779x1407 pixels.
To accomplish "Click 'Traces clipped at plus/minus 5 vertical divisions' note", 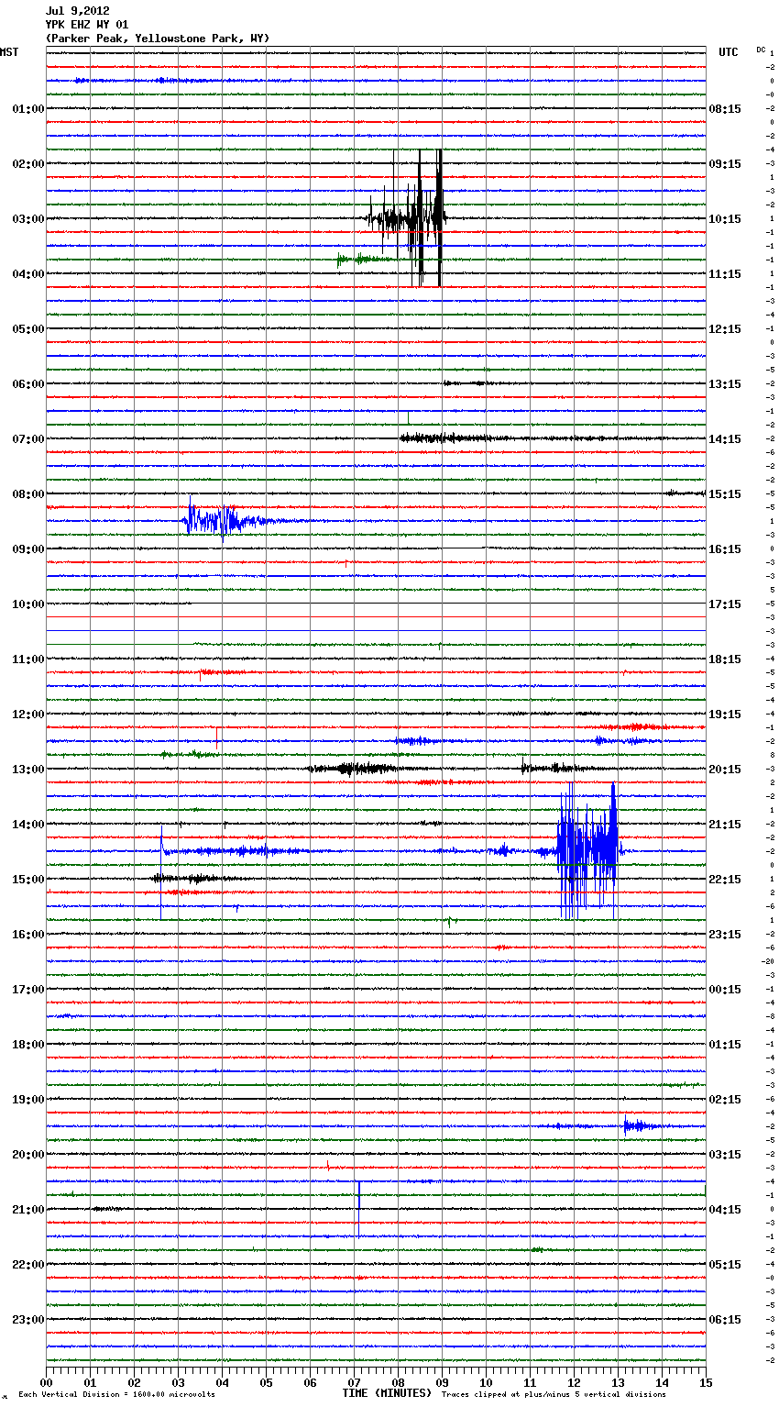I will 554,1395.
